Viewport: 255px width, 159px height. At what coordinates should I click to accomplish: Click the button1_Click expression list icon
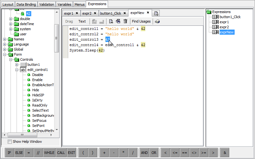point(215,17)
